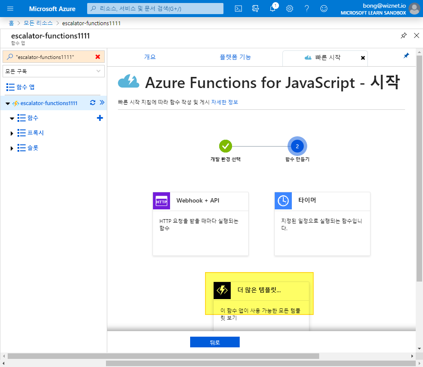Select the Proxies tree item

[x=35, y=133]
